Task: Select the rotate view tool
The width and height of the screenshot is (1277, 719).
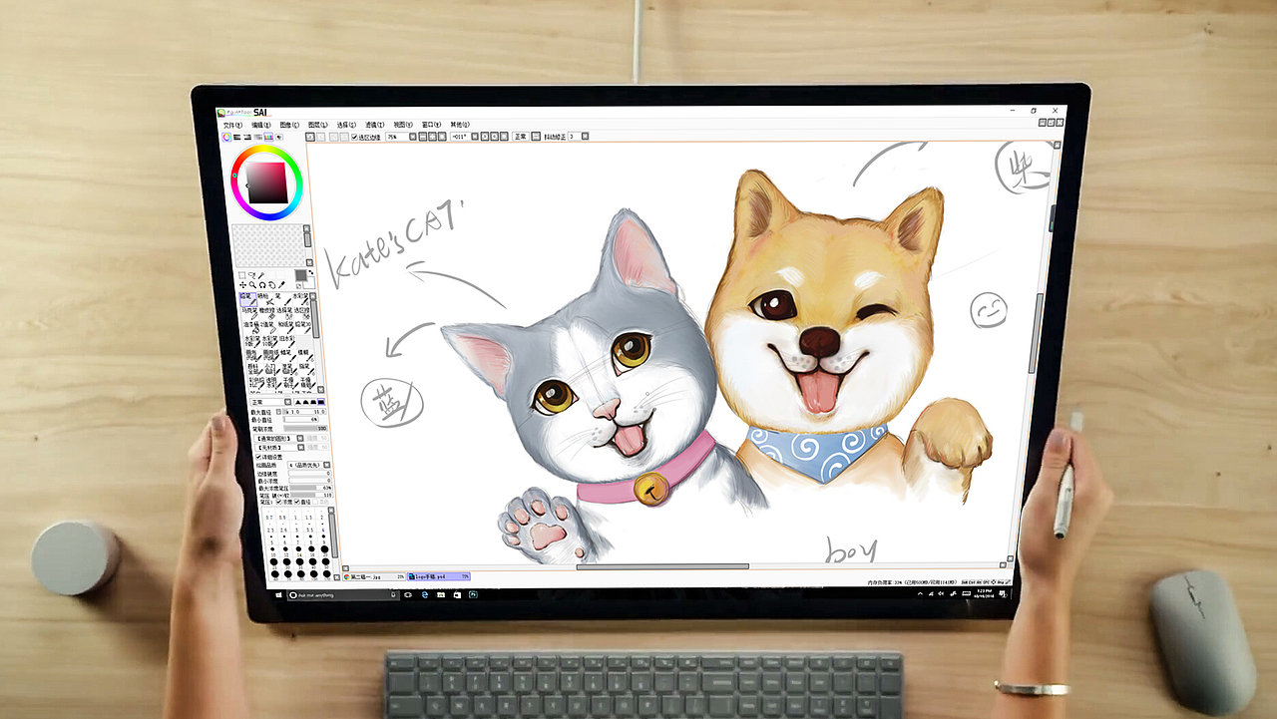Action: pyautogui.click(x=262, y=285)
